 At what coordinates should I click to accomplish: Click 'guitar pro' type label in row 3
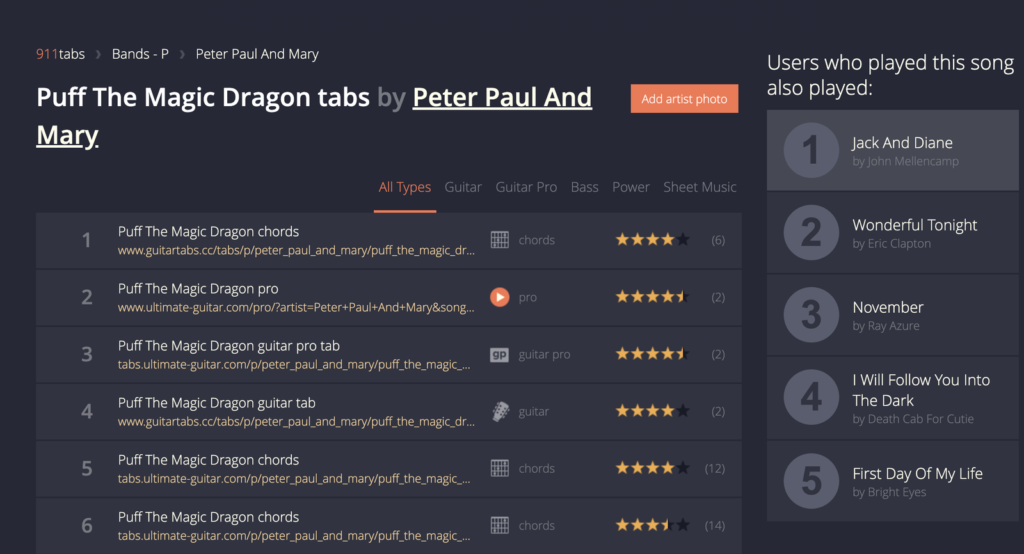point(545,354)
